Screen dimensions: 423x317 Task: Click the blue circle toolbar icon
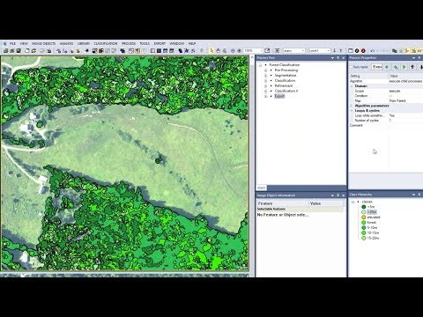click(x=357, y=50)
